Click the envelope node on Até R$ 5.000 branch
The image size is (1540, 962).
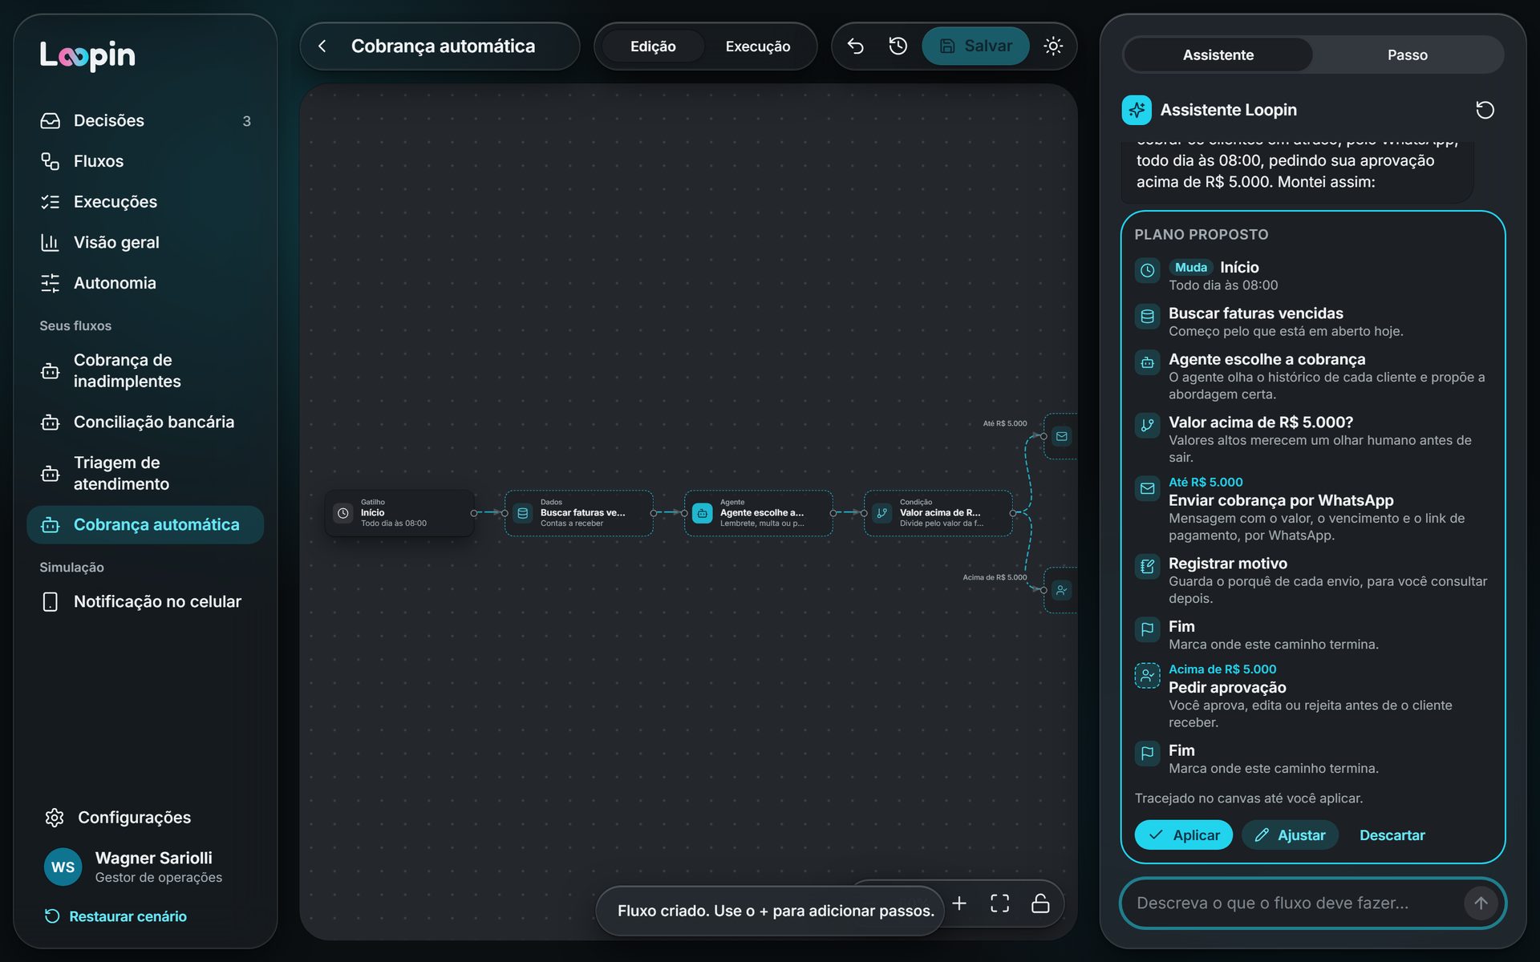pyautogui.click(x=1061, y=436)
